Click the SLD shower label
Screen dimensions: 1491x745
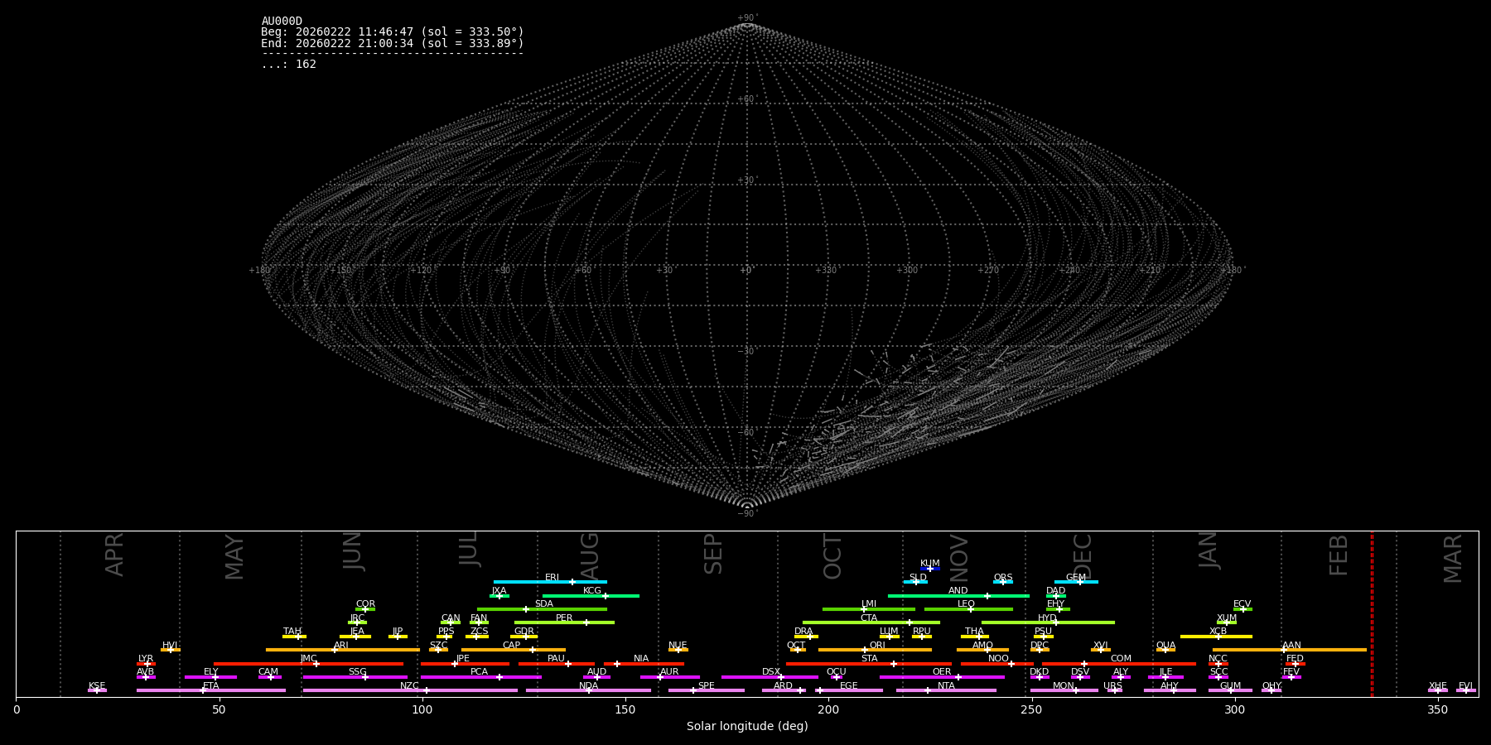pyautogui.click(x=918, y=578)
